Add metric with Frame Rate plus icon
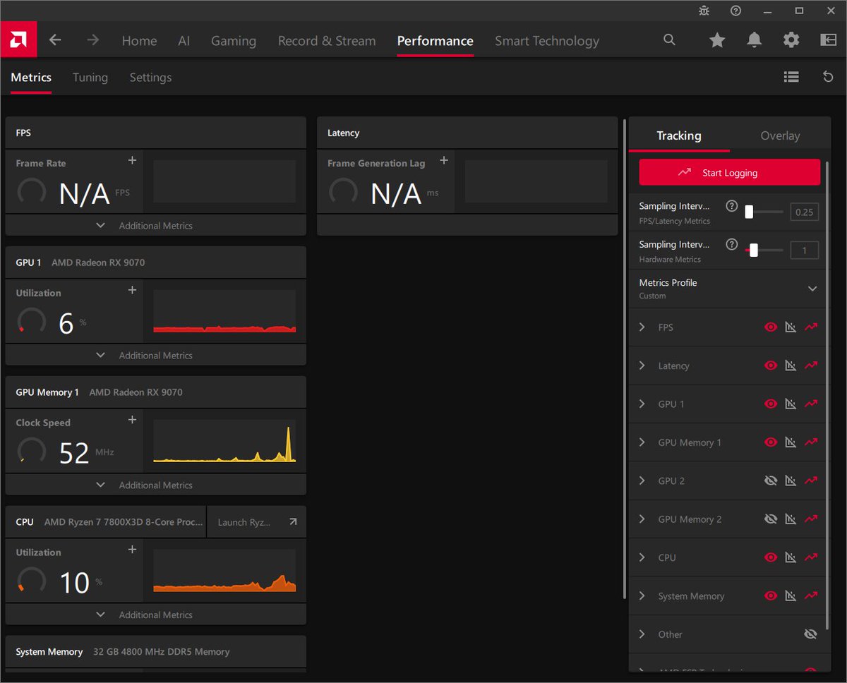The height and width of the screenshot is (683, 847). point(132,161)
